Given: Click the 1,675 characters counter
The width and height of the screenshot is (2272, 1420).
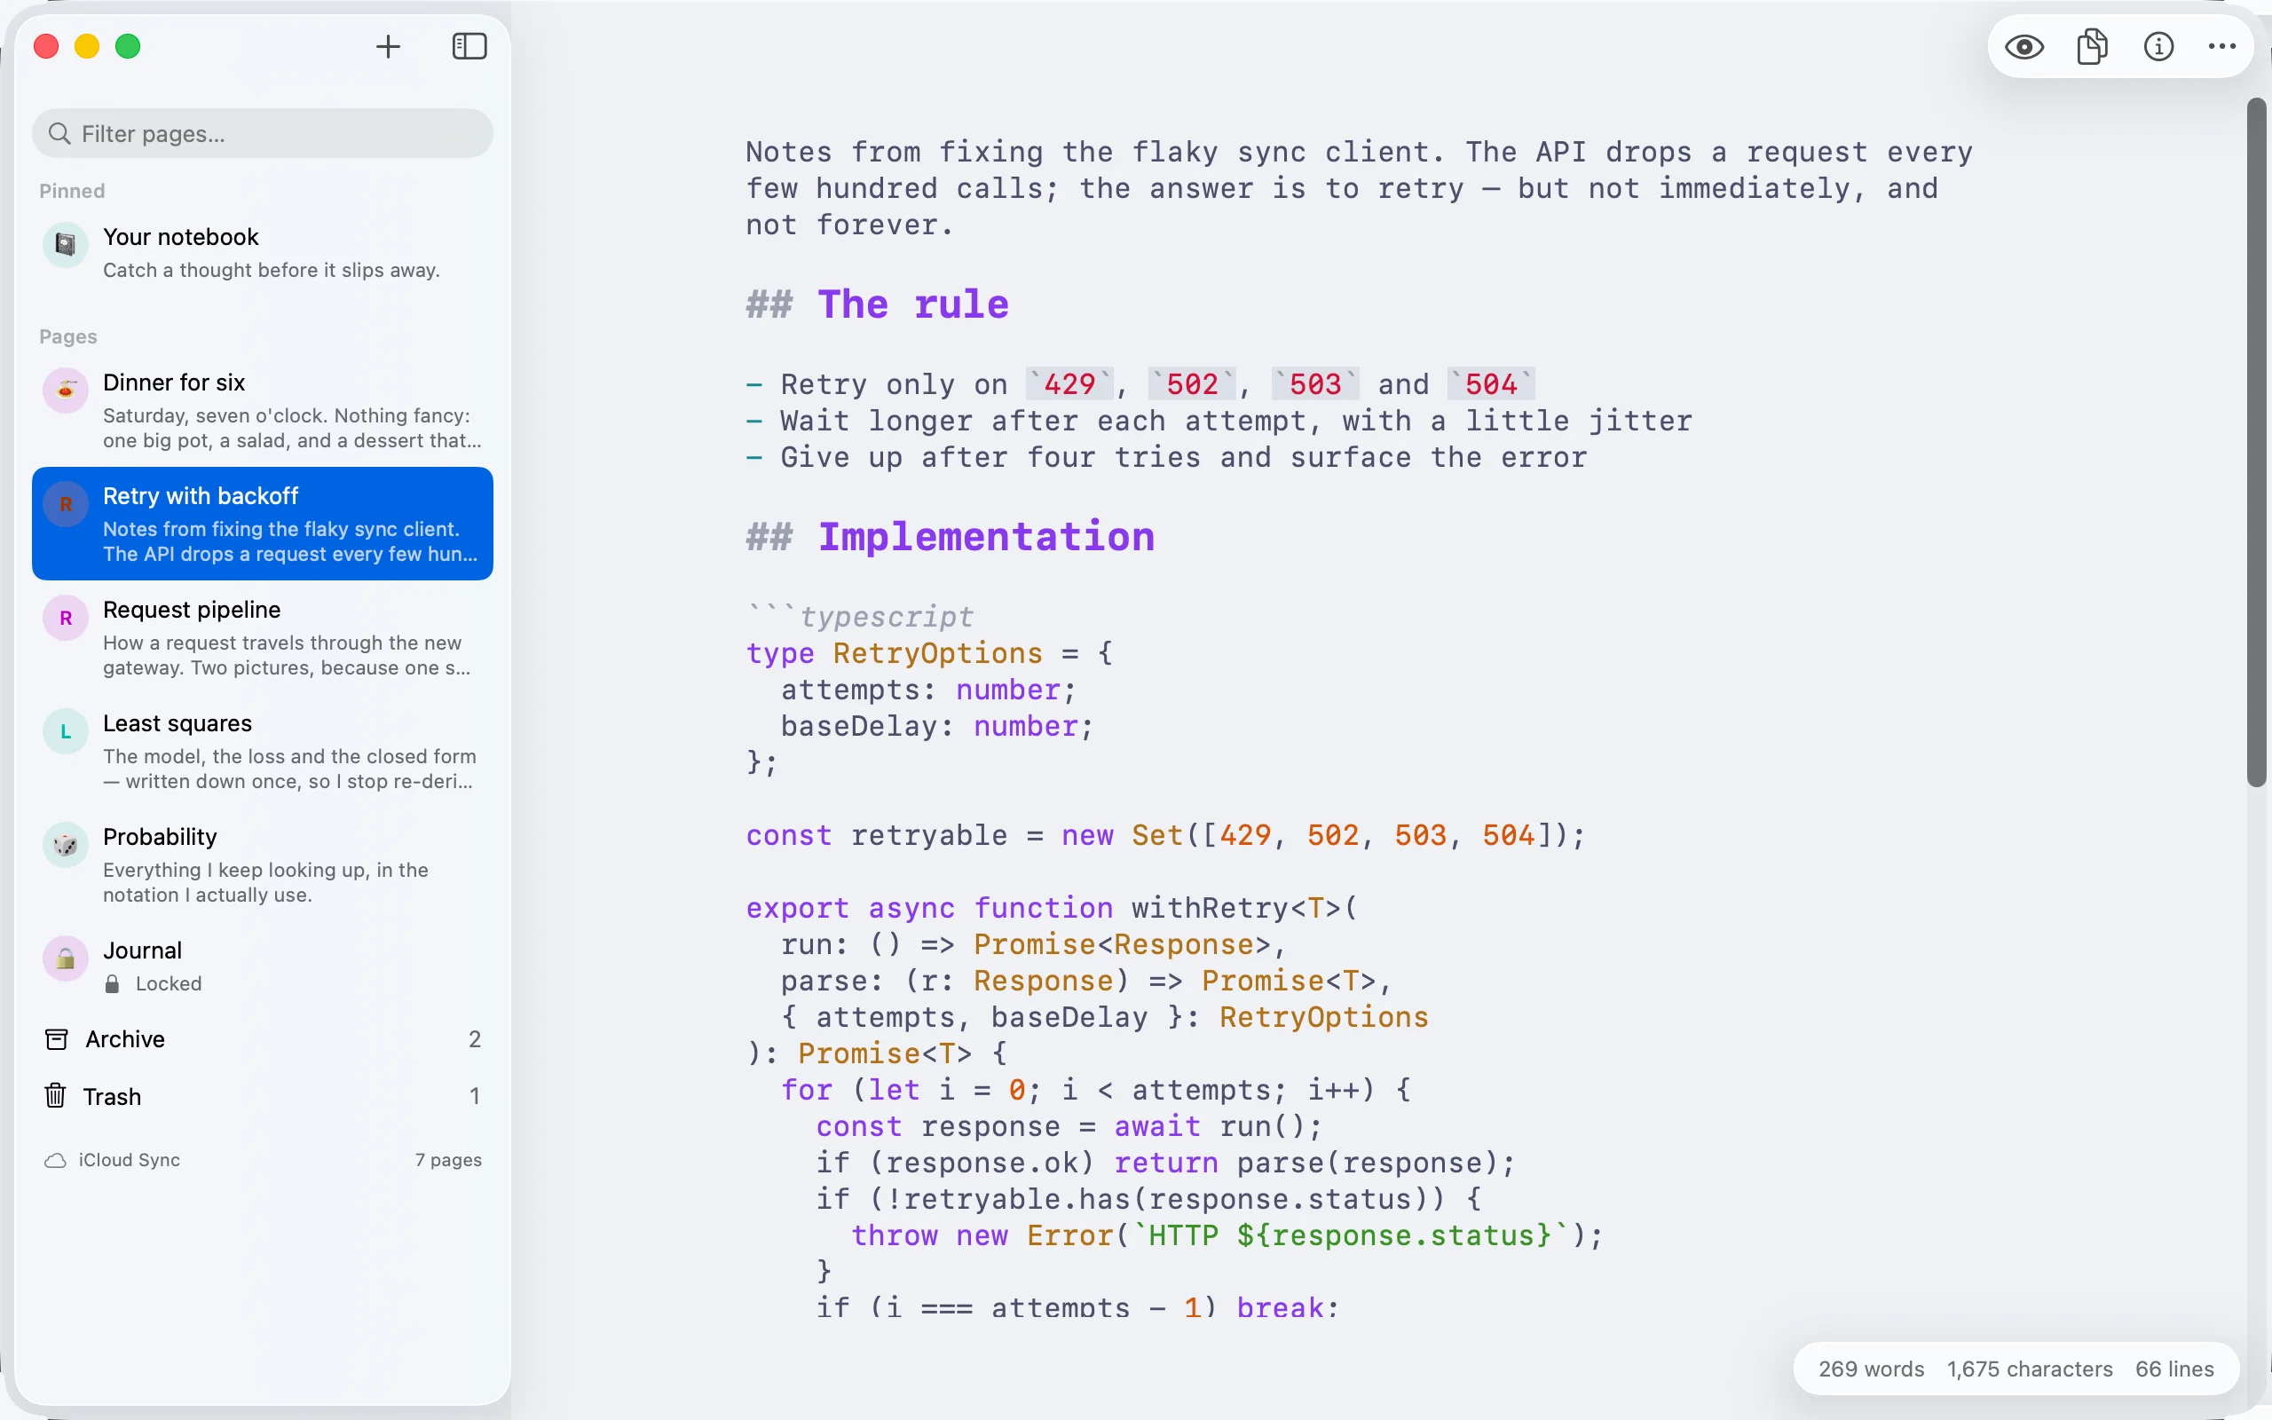Looking at the screenshot, I should pos(2030,1369).
